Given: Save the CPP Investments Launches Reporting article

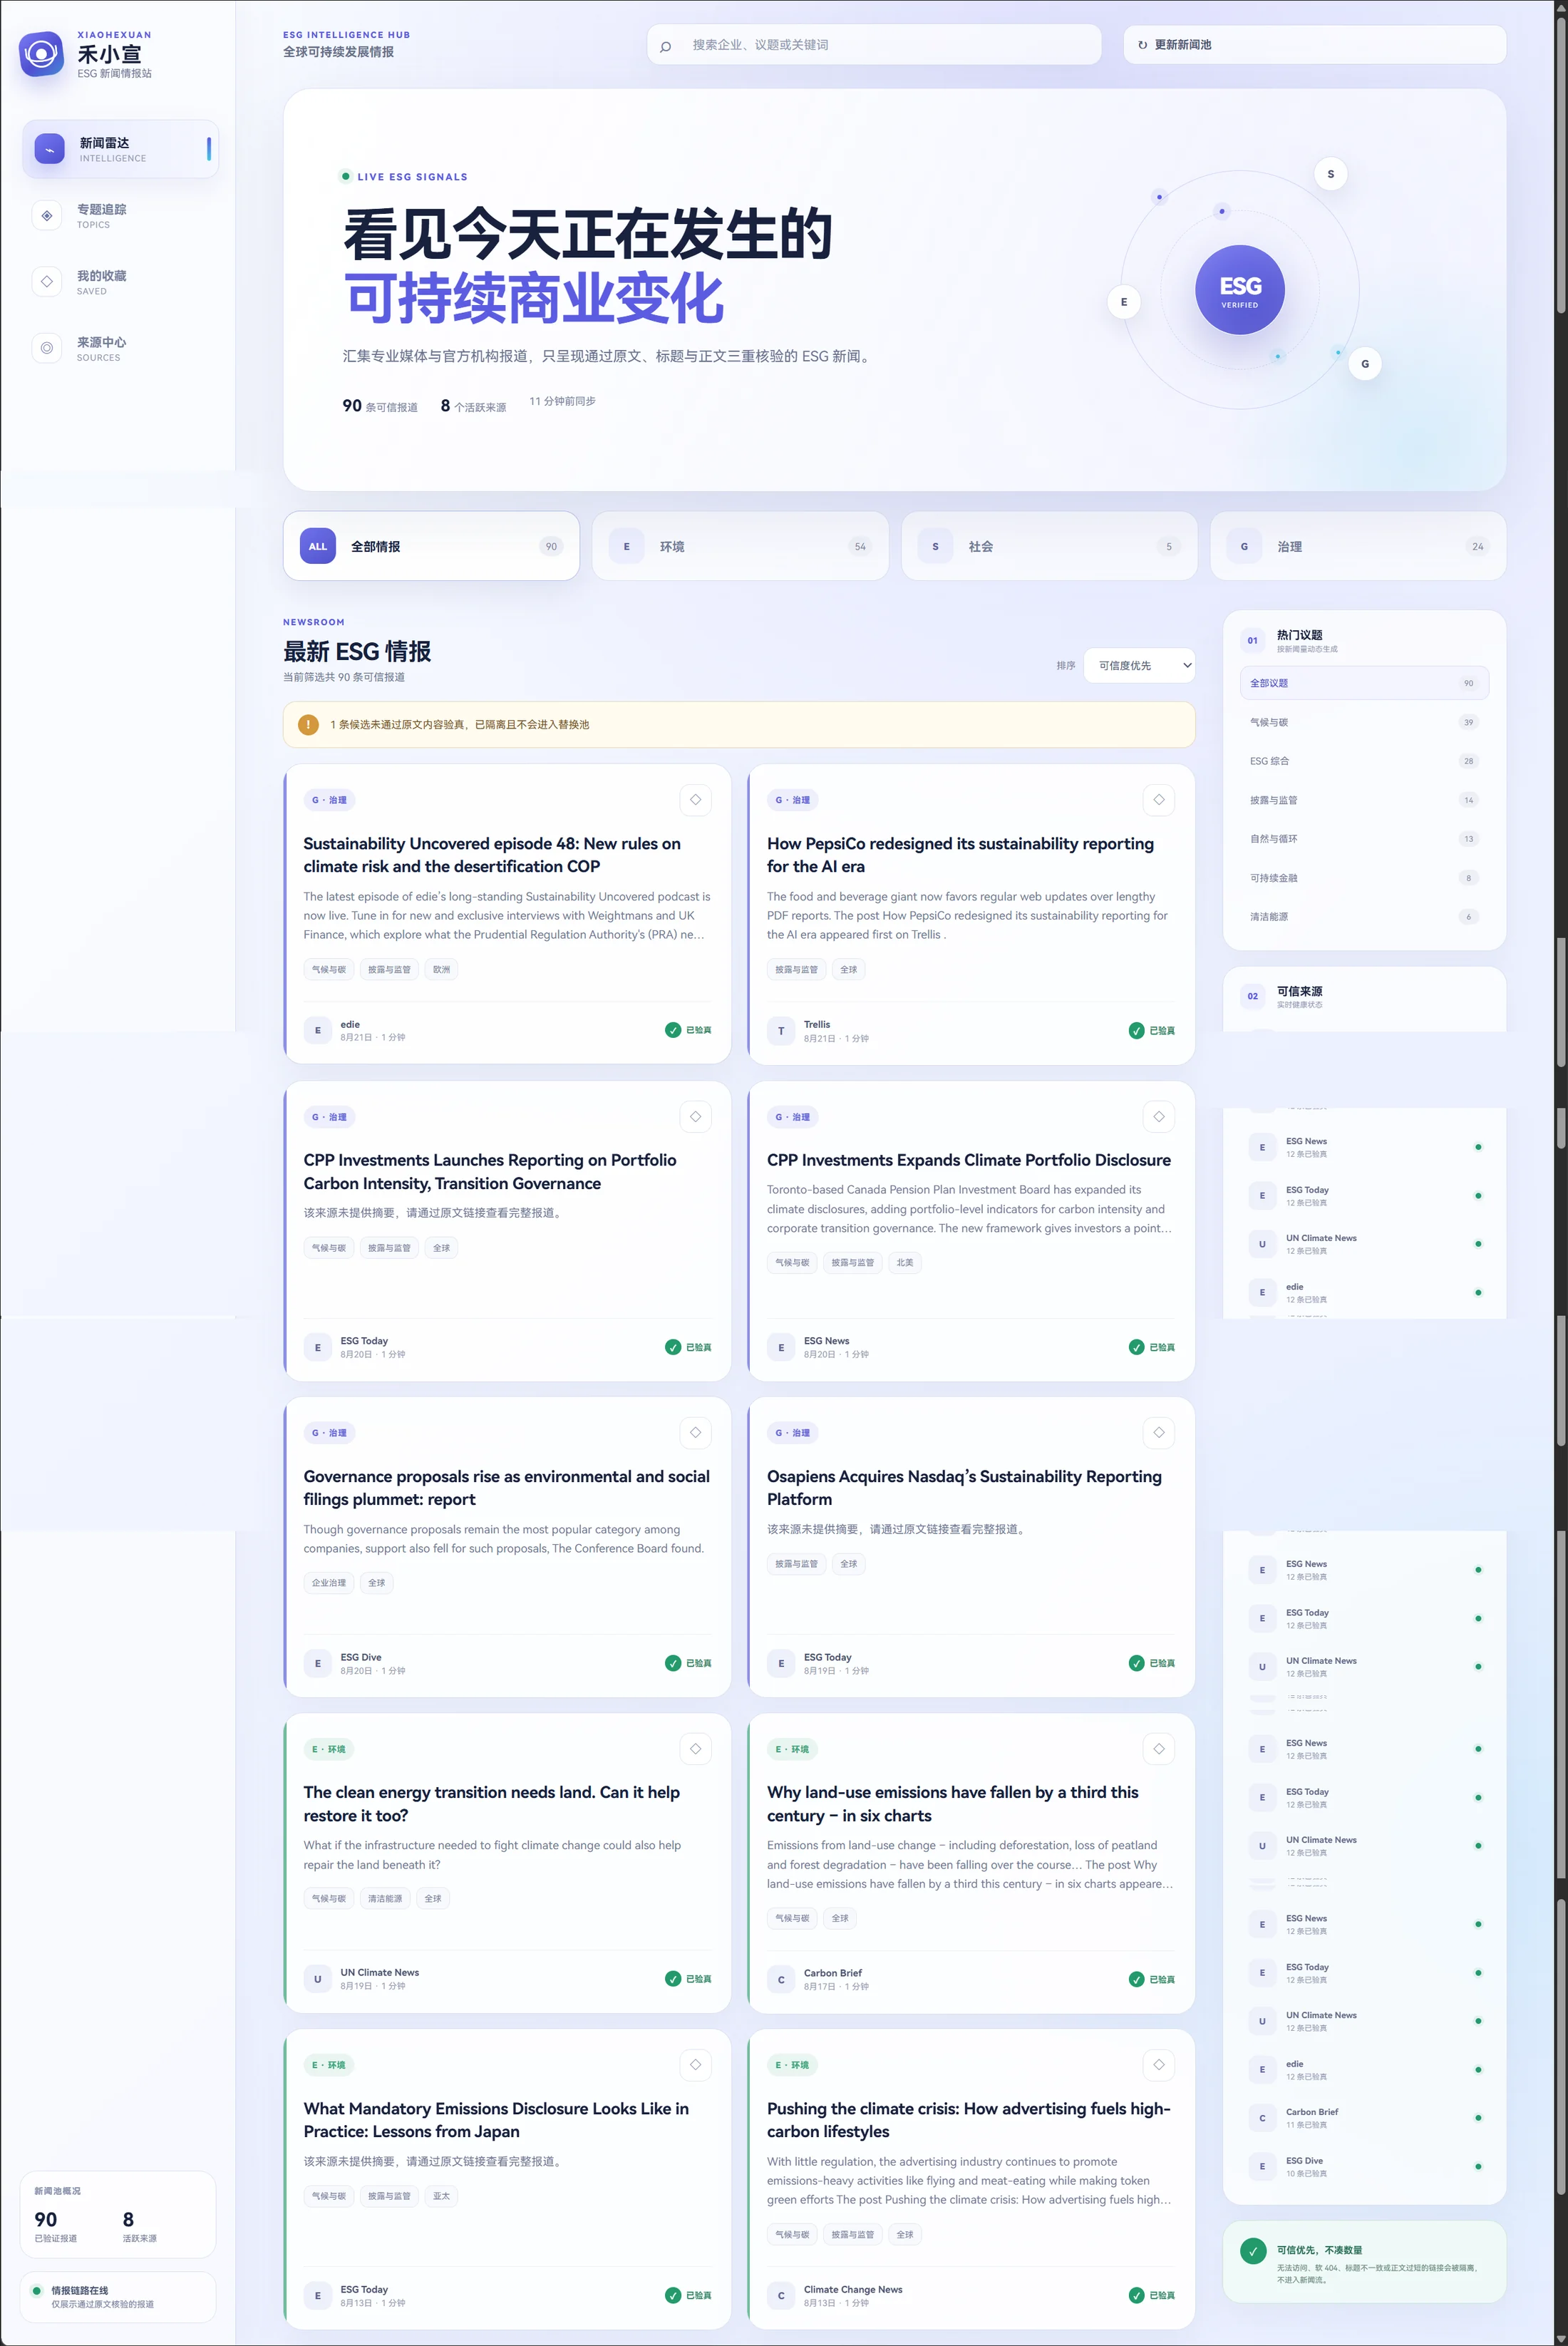Looking at the screenshot, I should pyautogui.click(x=695, y=1117).
